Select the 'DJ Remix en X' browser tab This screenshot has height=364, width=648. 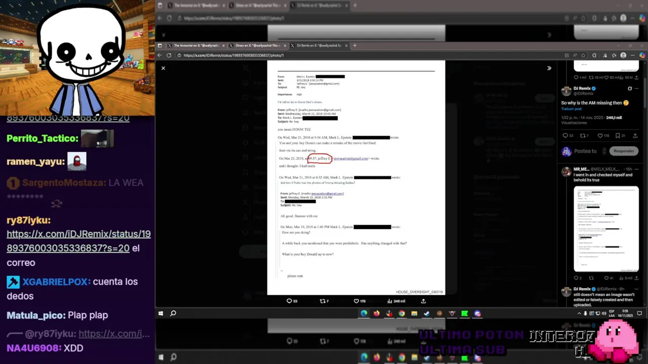click(x=319, y=45)
